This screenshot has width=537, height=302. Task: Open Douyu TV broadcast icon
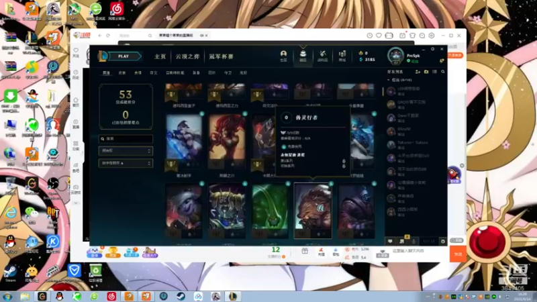[x=389, y=36]
